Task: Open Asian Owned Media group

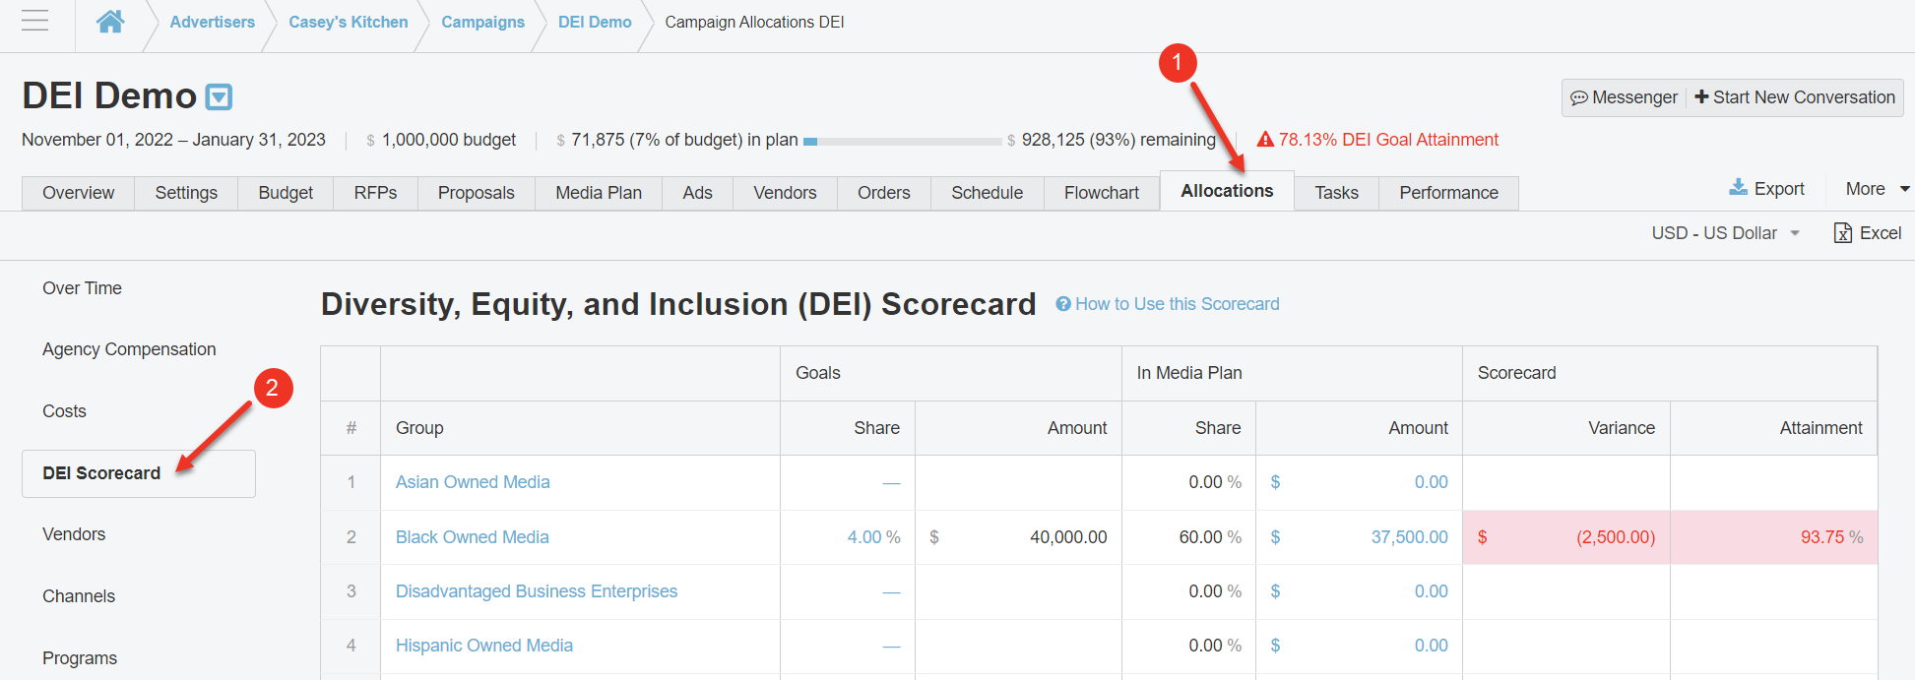Action: pyautogui.click(x=473, y=482)
